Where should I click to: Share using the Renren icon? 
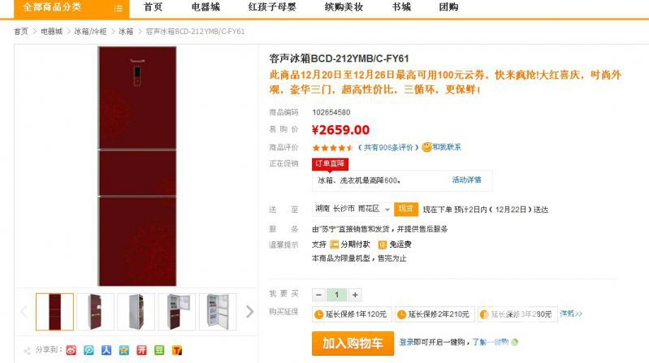106,350
